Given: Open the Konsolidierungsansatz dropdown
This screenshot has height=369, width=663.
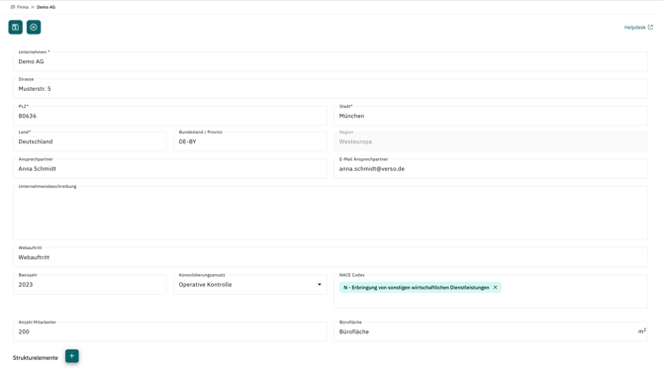Looking at the screenshot, I should (x=250, y=285).
